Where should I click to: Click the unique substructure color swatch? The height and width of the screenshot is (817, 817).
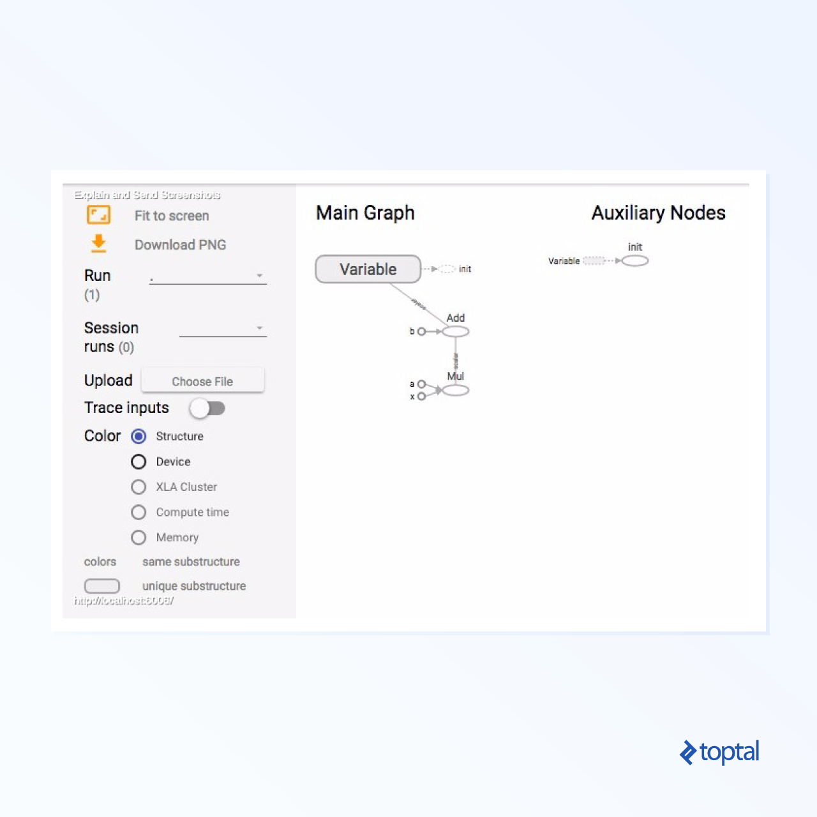pyautogui.click(x=101, y=585)
